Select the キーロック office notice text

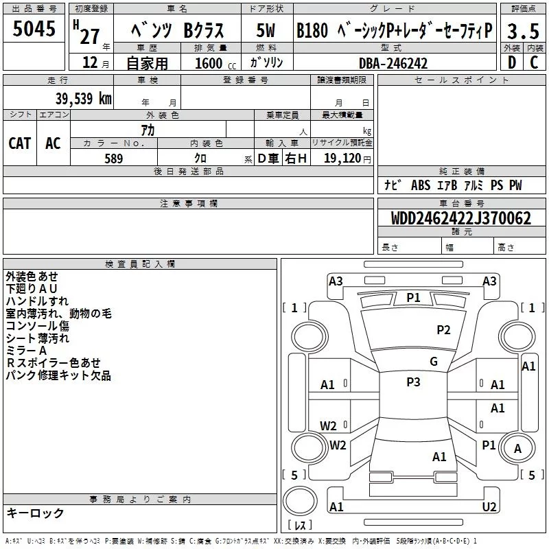pos(35,513)
